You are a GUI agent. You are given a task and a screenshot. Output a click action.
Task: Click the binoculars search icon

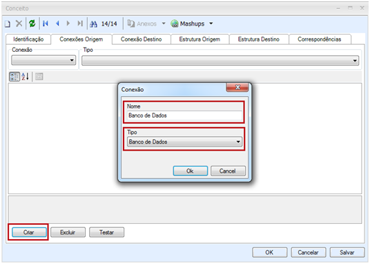pyautogui.click(x=93, y=24)
